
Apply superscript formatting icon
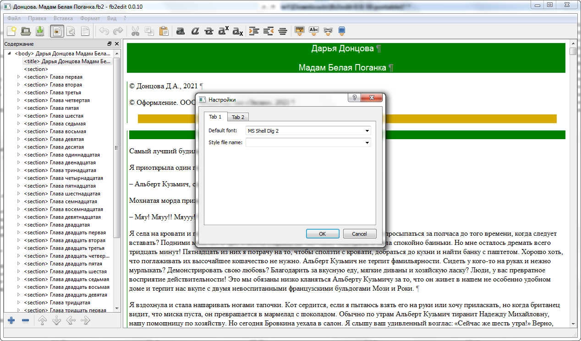223,31
